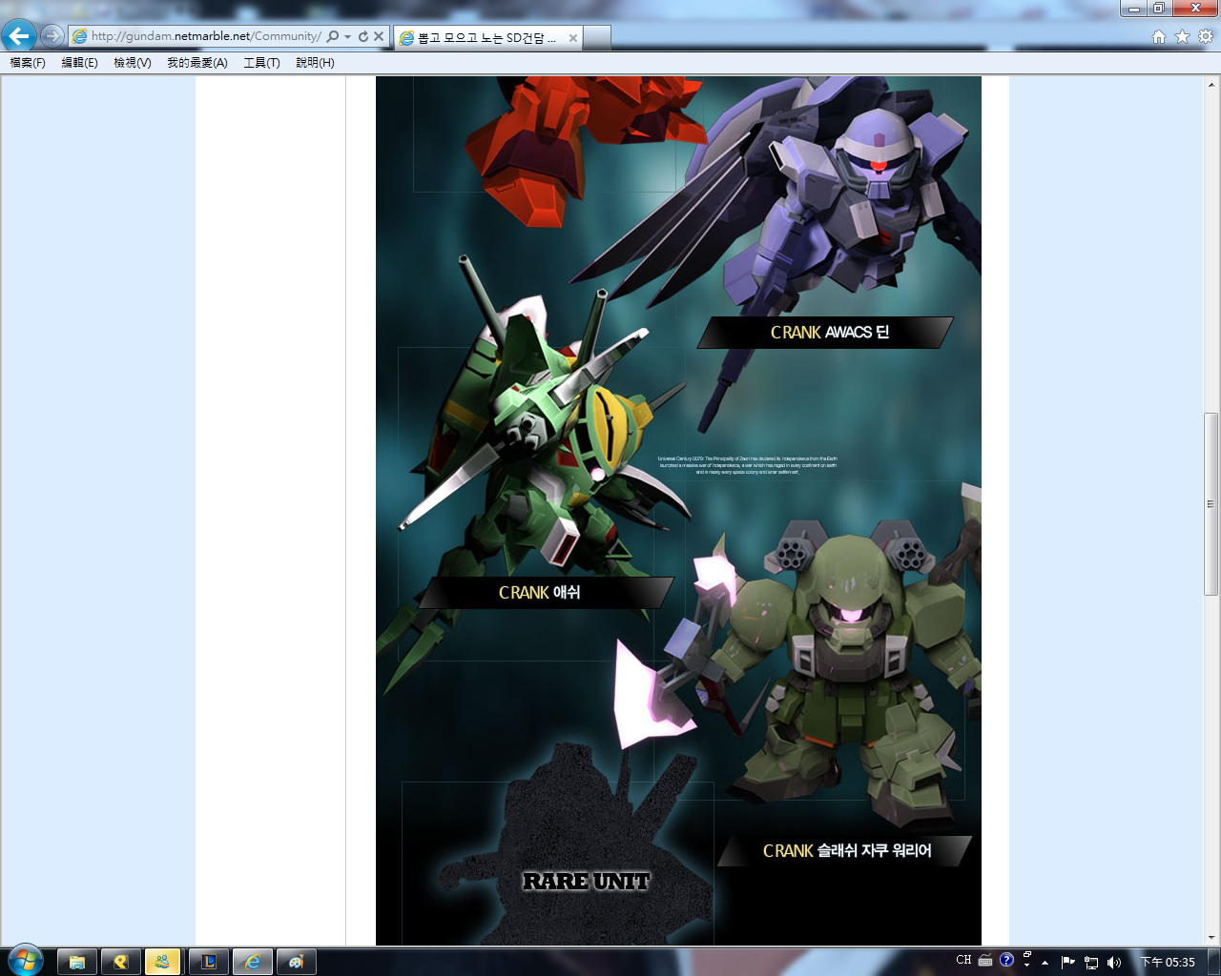Stop page loading with the X icon
Screen dimensions: 1221x976
[x=379, y=36]
